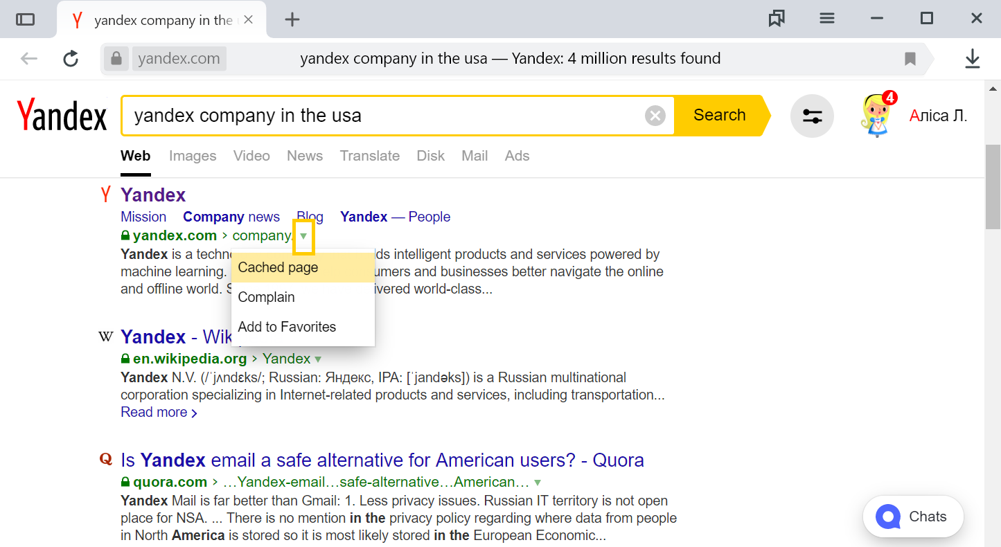
Task: Close the yandex company tab
Action: tap(248, 20)
